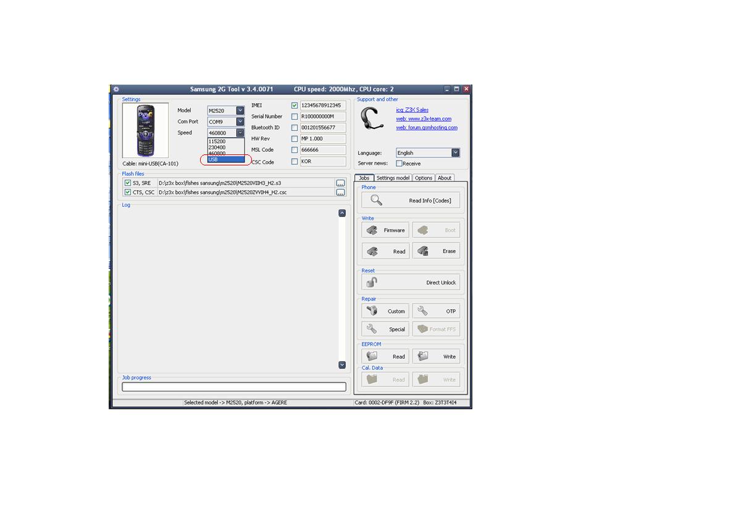Select USB speed option
The height and width of the screenshot is (529, 749).
tap(226, 159)
